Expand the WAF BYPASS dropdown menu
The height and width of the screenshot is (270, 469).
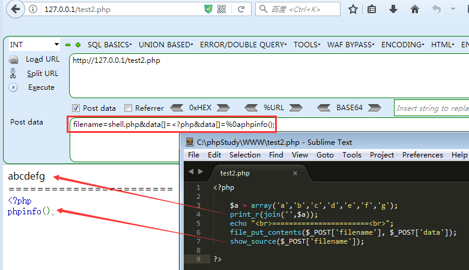(x=350, y=45)
